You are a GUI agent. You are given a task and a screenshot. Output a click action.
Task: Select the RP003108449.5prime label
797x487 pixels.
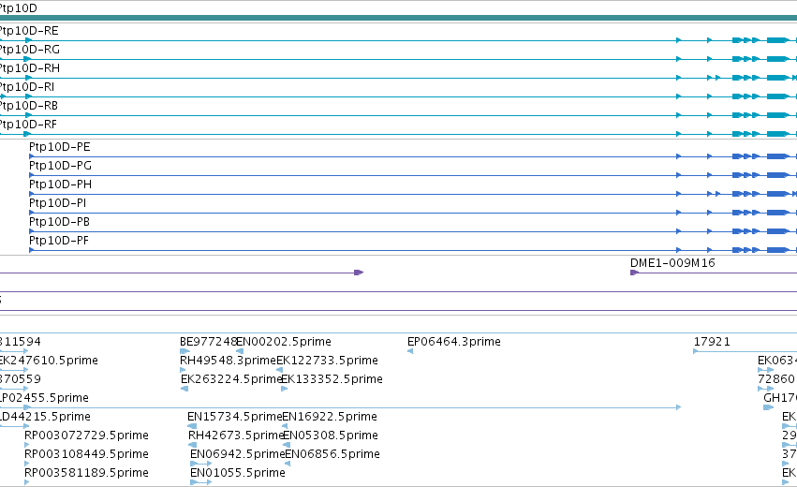(x=86, y=454)
